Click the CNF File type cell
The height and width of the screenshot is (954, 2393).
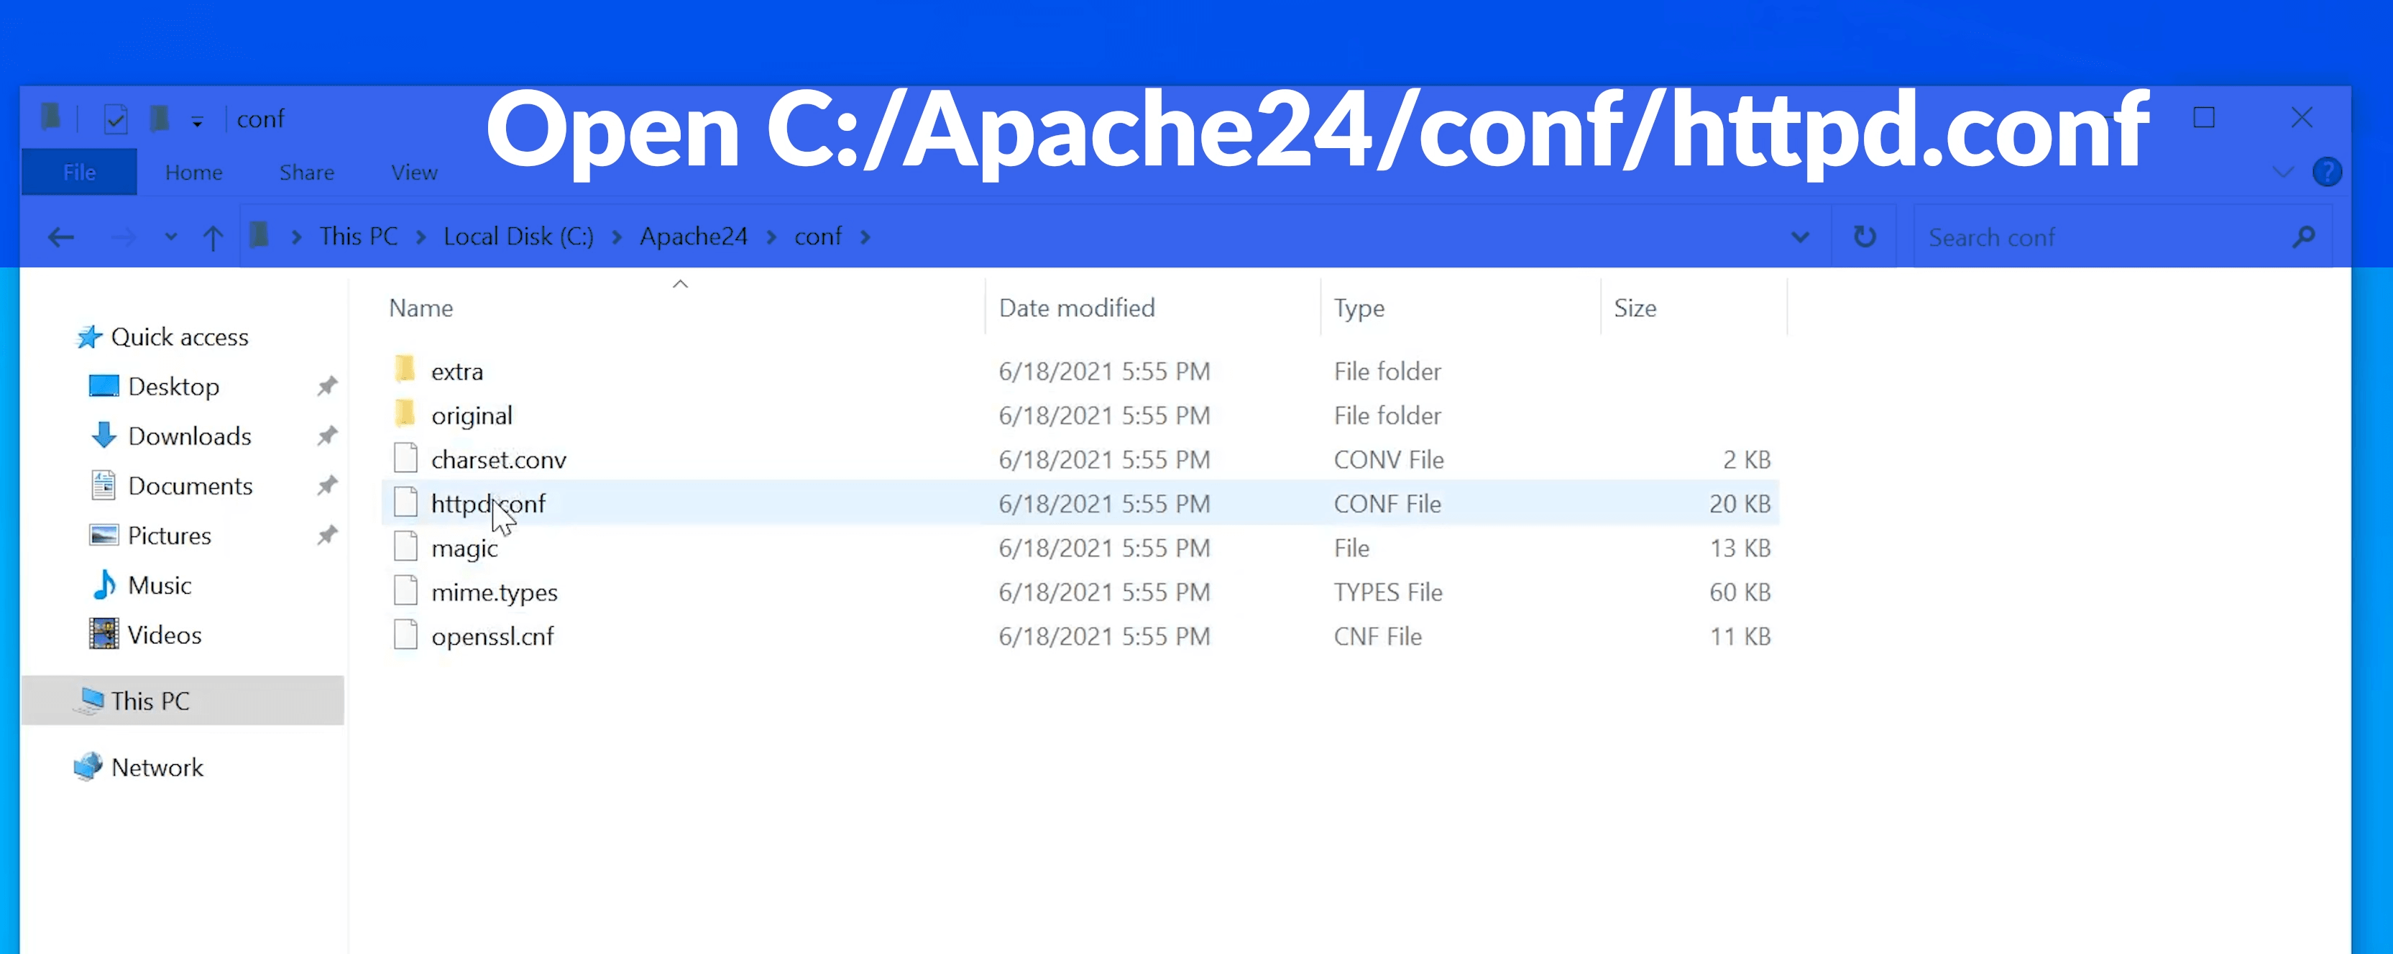pyautogui.click(x=1378, y=636)
